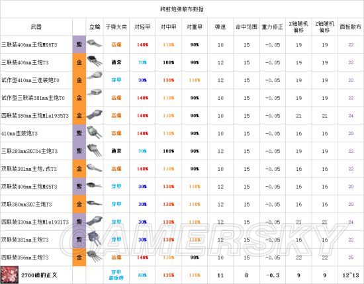The image size is (364, 284).
Task: Click the 70% value in 三联283mmSKC34主炮T3 row
Action: pos(142,151)
